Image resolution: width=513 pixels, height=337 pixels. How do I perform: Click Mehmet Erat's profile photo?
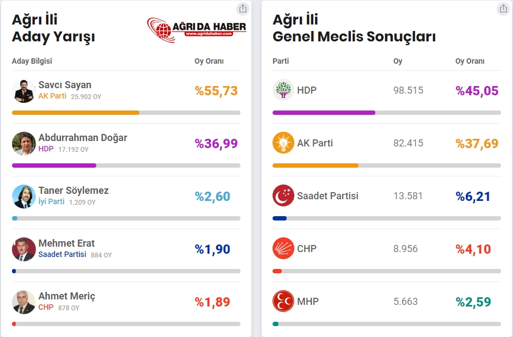23,249
